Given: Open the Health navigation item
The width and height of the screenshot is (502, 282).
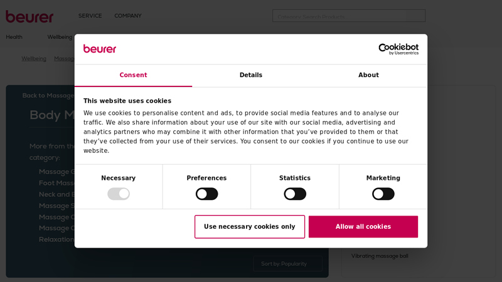Looking at the screenshot, I should pos(14,37).
